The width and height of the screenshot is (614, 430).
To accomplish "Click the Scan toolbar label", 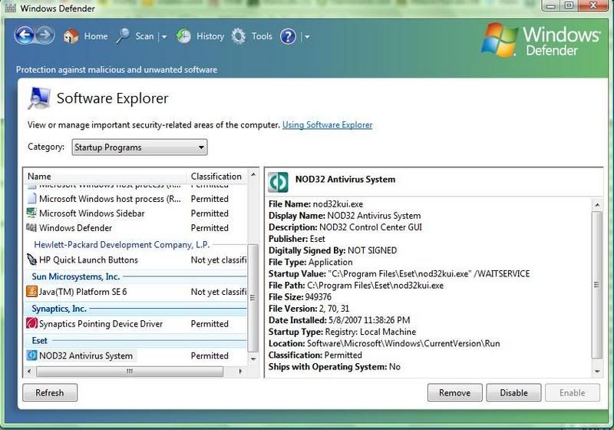I will [144, 36].
